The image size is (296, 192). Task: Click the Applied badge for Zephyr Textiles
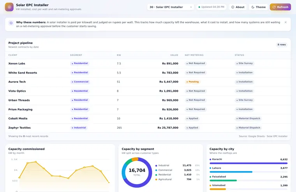tap(192, 128)
